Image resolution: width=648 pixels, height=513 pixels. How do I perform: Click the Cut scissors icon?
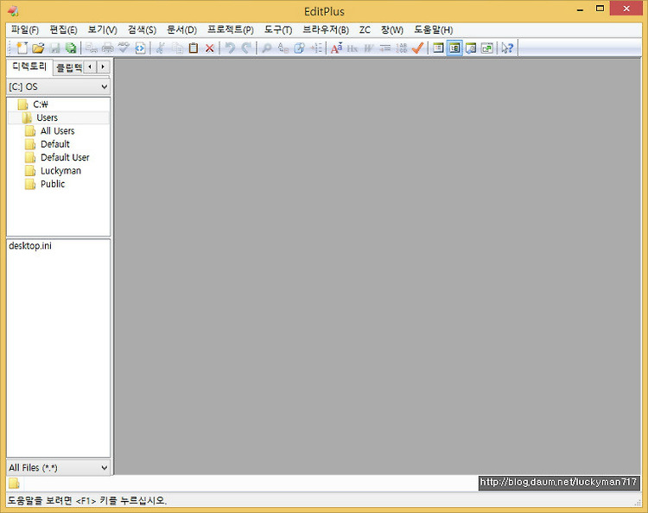coord(161,47)
